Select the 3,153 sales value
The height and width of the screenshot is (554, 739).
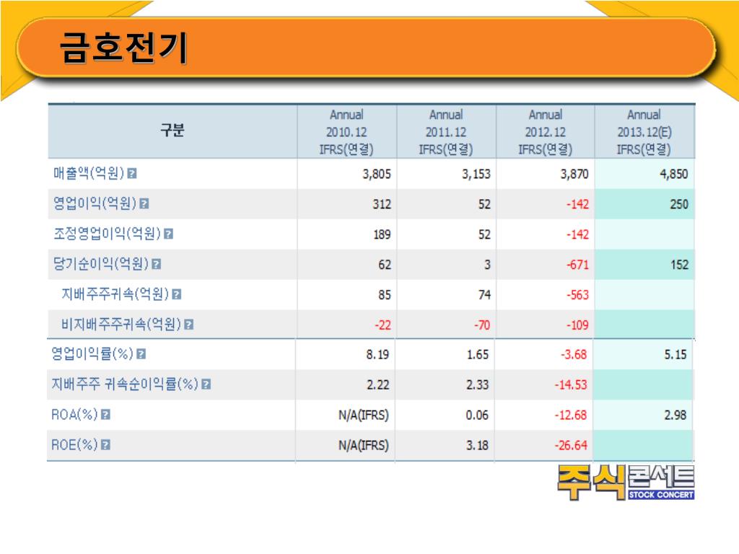(476, 175)
